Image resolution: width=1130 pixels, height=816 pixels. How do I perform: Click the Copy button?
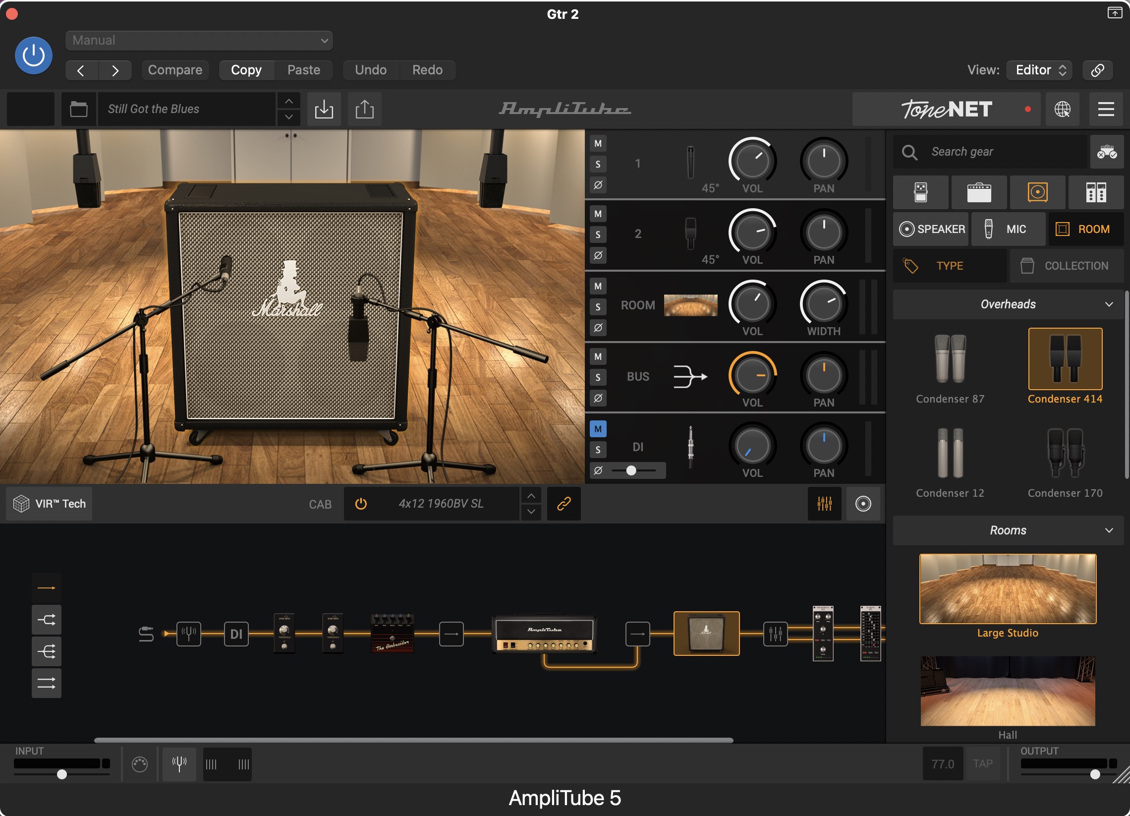pos(246,70)
